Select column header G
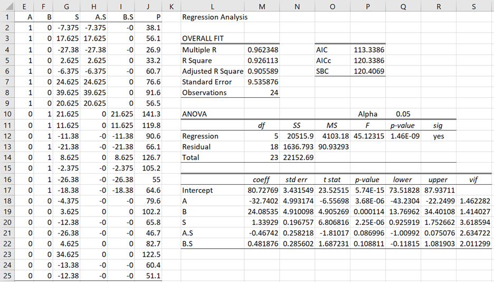Image resolution: width=494 pixels, height=282 pixels. (66, 6)
